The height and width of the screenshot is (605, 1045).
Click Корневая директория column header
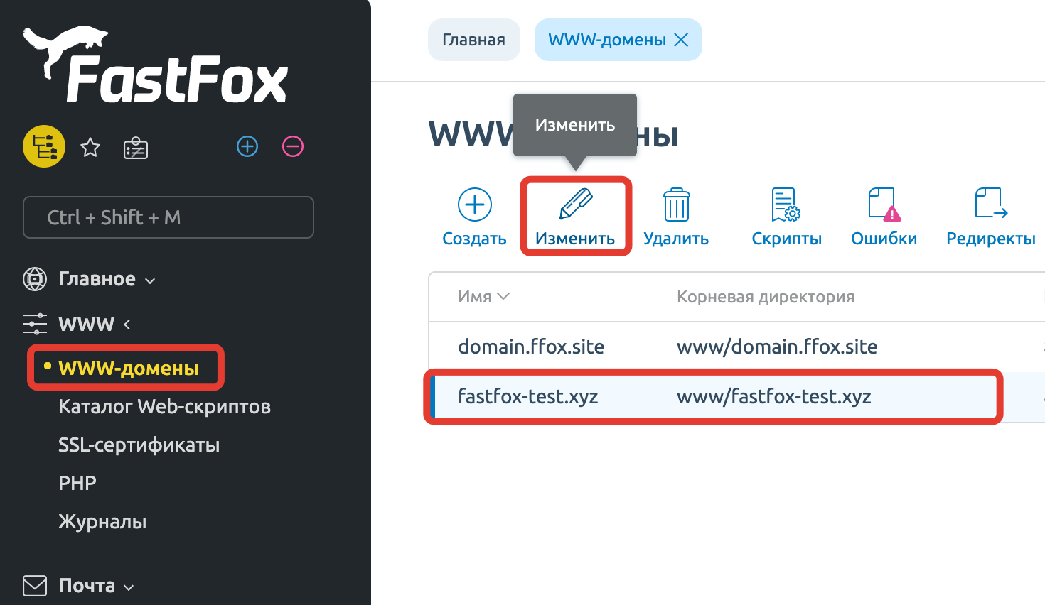pyautogui.click(x=766, y=297)
